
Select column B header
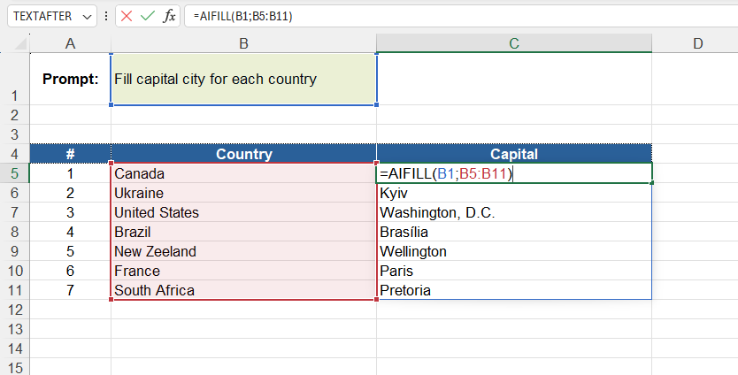243,43
